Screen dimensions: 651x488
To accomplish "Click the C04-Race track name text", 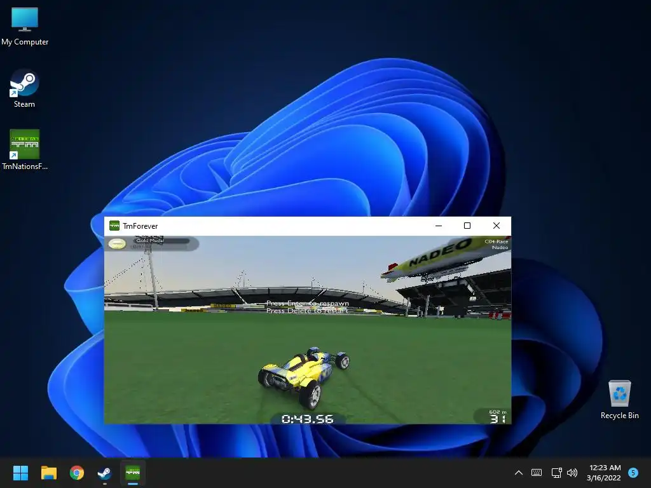I will tap(496, 241).
